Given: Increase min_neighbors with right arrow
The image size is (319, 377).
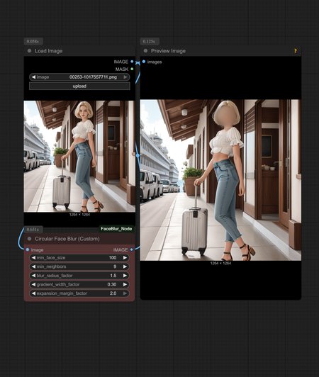Looking at the screenshot, I should coord(125,266).
